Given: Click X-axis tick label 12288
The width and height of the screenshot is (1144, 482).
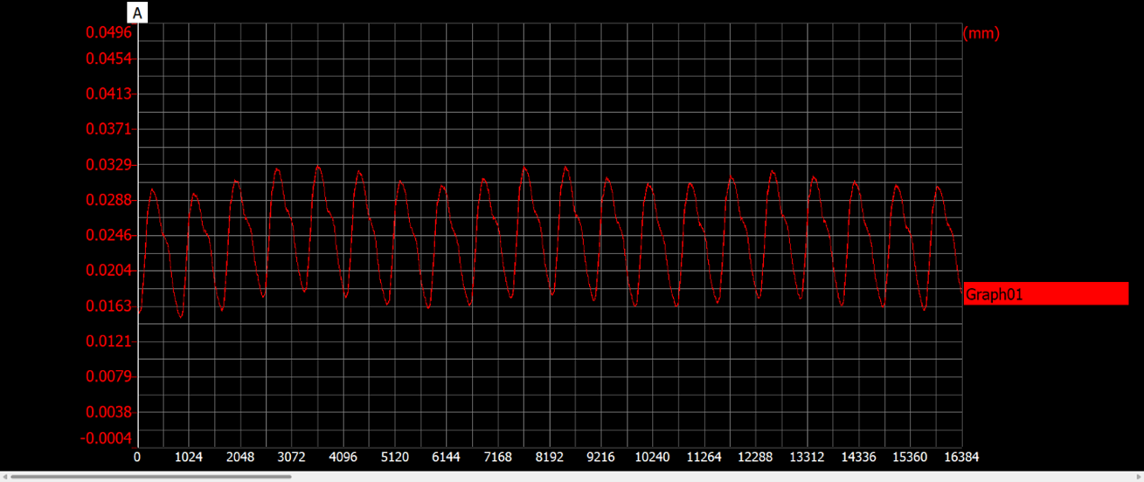Looking at the screenshot, I should coord(756,457).
